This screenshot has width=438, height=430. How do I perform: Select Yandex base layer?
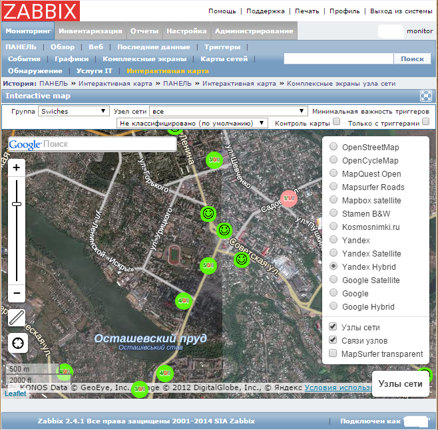coord(333,239)
